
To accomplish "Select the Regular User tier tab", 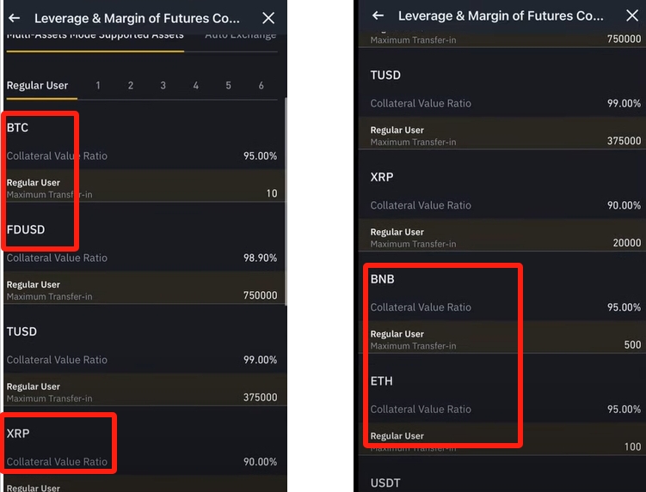I will [x=37, y=85].
